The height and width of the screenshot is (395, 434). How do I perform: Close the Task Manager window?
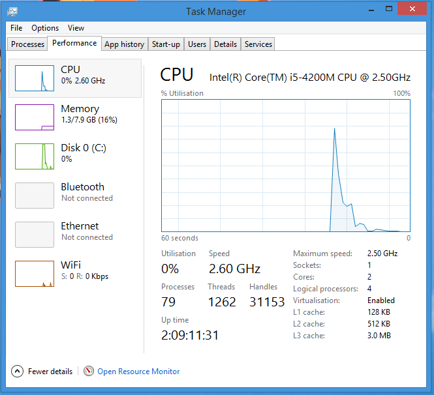(x=412, y=9)
